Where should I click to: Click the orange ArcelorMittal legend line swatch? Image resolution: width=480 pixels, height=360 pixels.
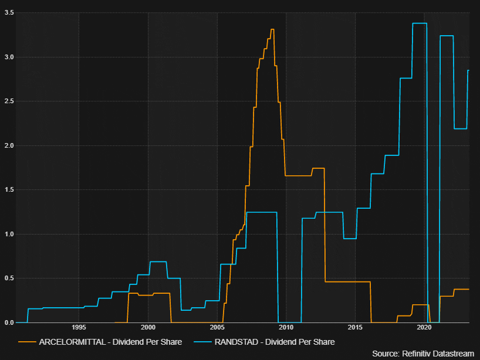pos(27,342)
